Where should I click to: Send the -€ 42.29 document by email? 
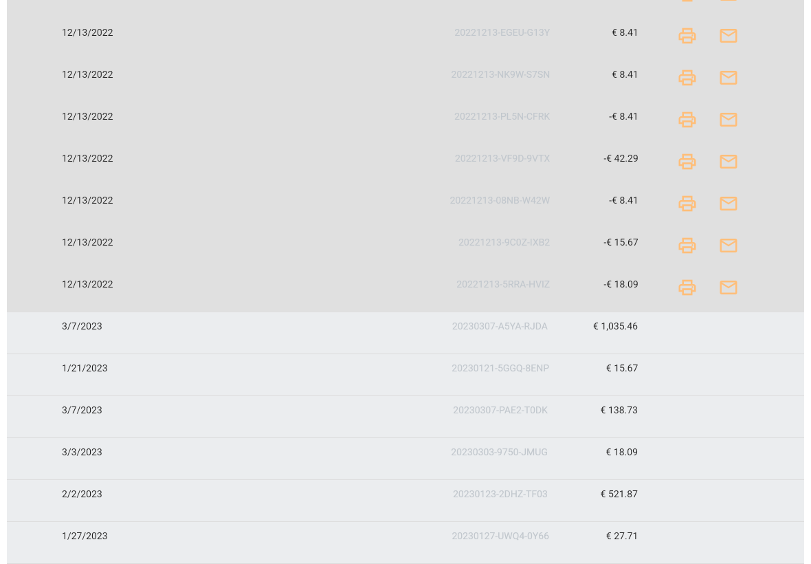(729, 162)
